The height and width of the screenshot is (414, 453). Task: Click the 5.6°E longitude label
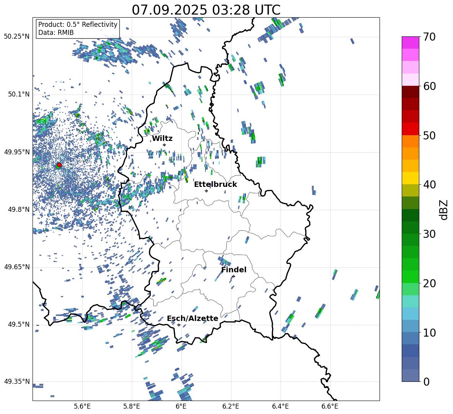point(82,407)
